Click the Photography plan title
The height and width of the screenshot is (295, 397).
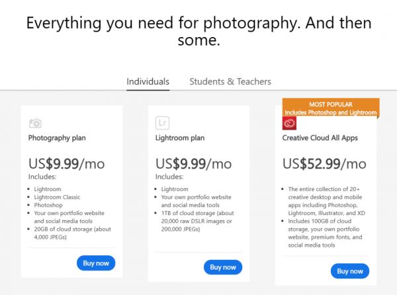(57, 138)
